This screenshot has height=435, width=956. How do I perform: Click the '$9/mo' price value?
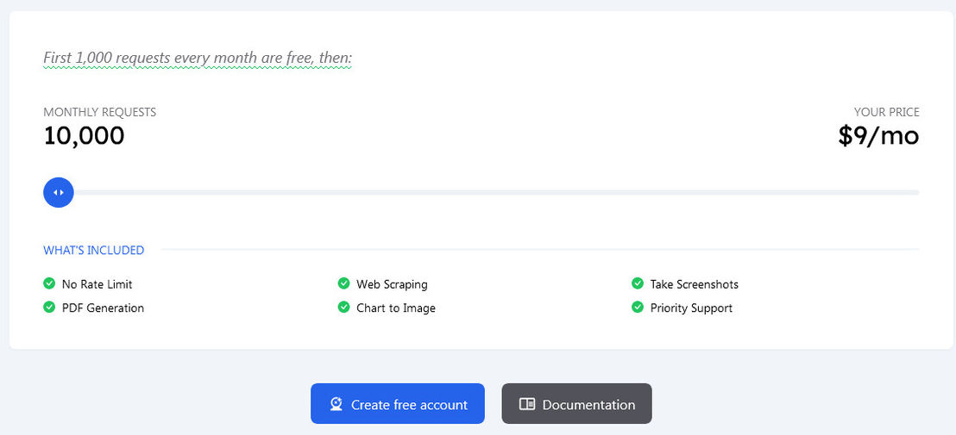tap(878, 136)
